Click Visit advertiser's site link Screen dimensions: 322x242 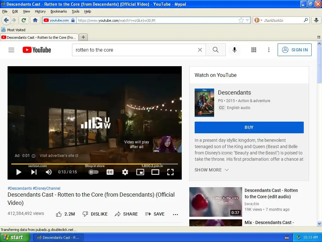59,156
